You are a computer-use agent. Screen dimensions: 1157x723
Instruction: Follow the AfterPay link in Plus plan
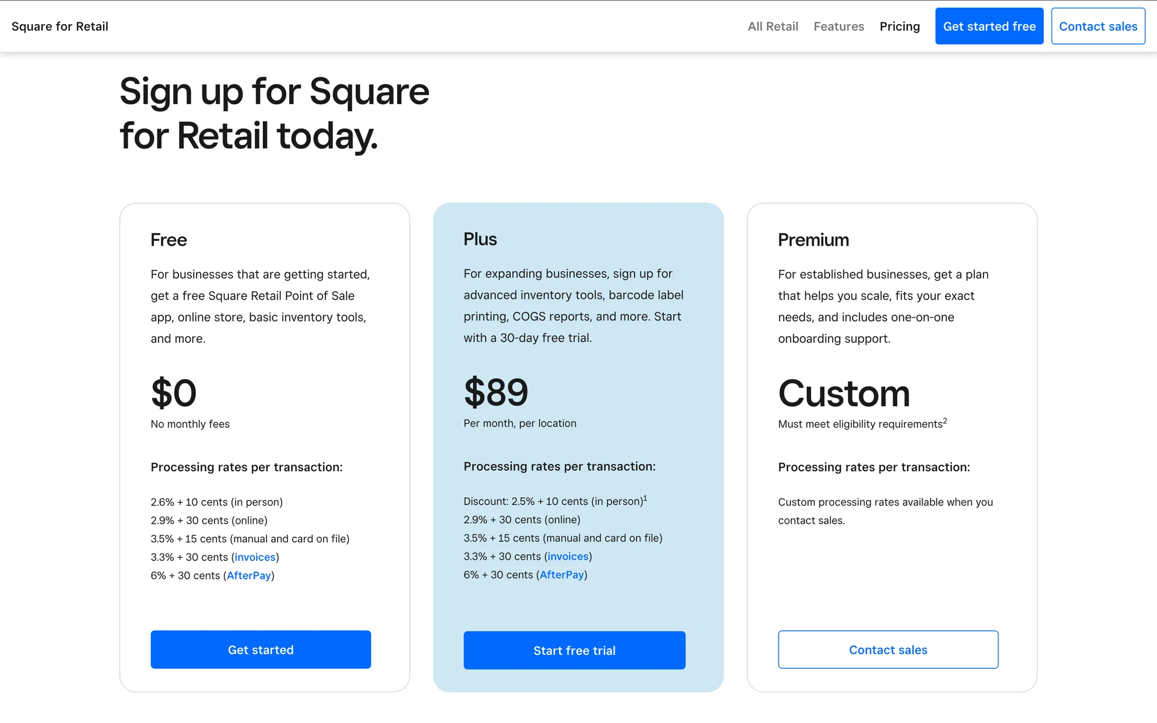562,575
